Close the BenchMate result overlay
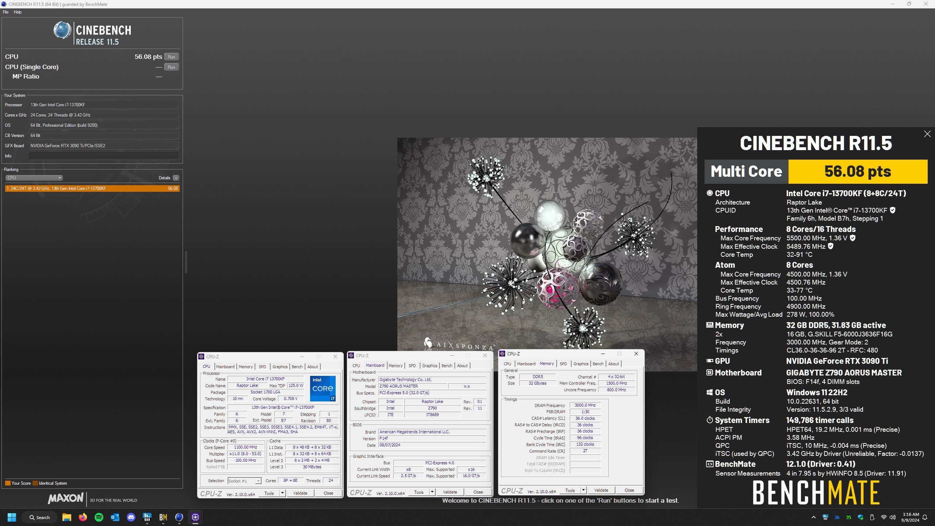 pos(927,134)
